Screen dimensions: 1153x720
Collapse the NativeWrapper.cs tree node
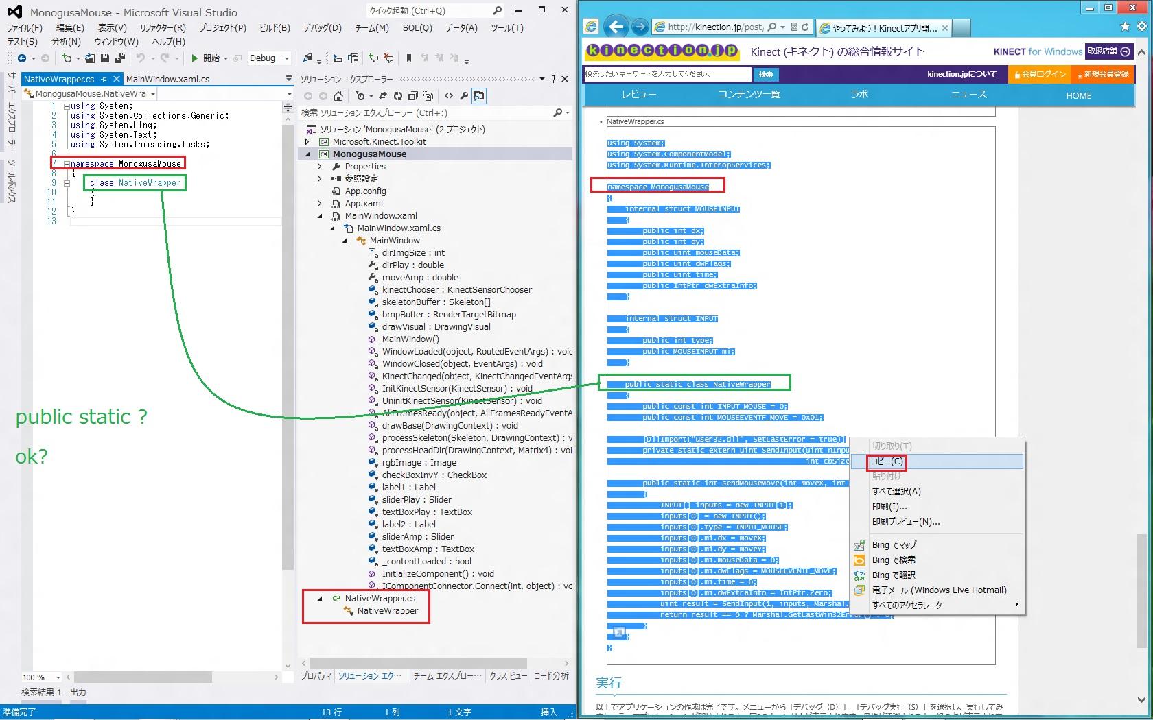(320, 599)
